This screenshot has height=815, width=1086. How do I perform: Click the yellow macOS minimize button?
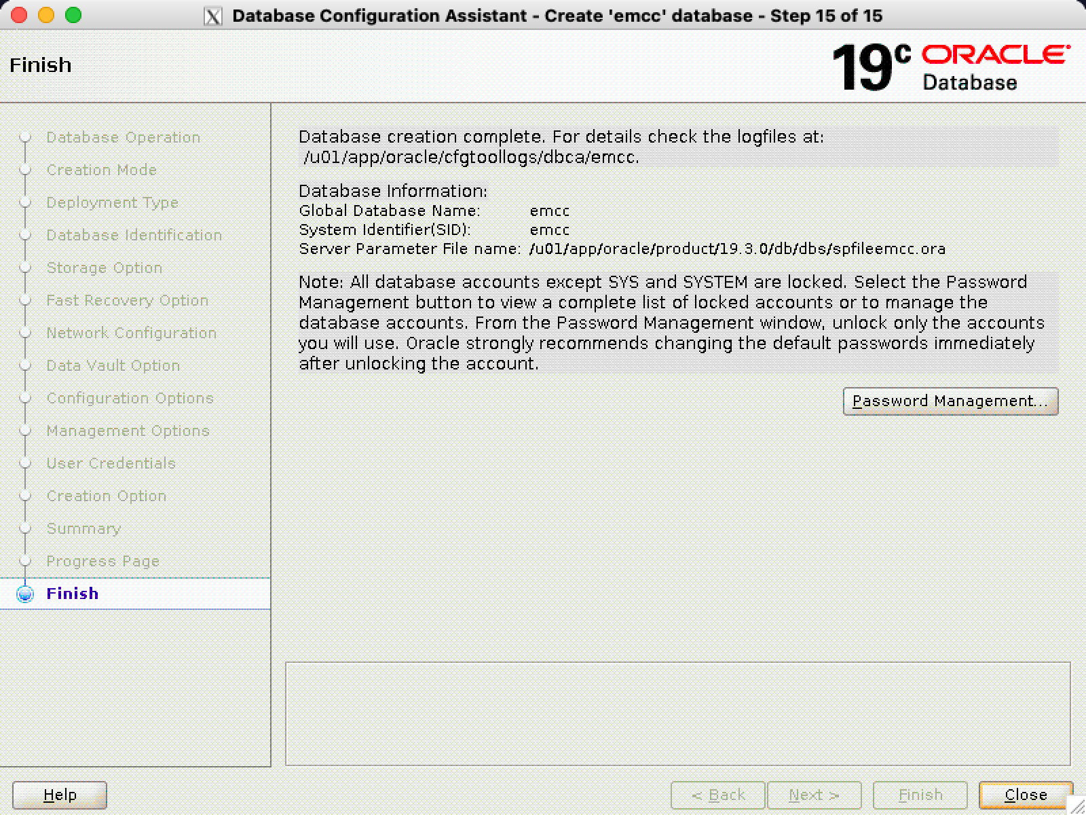(x=46, y=15)
